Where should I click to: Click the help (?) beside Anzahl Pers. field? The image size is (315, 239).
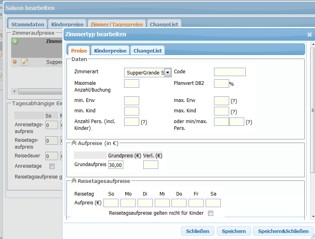[x=144, y=122]
